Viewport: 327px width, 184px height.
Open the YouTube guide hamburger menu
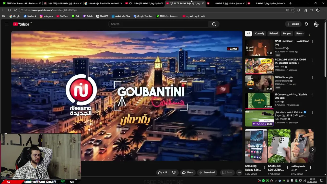[7, 24]
